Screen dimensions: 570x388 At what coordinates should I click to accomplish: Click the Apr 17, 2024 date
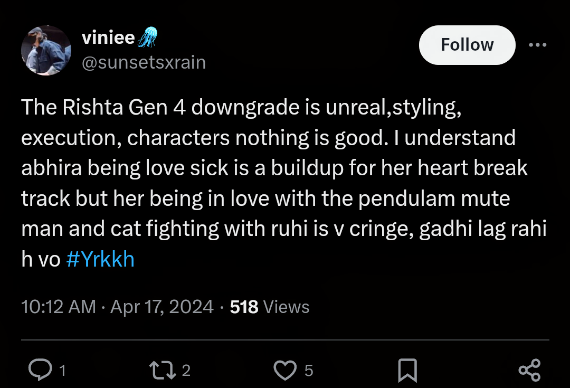pyautogui.click(x=162, y=307)
